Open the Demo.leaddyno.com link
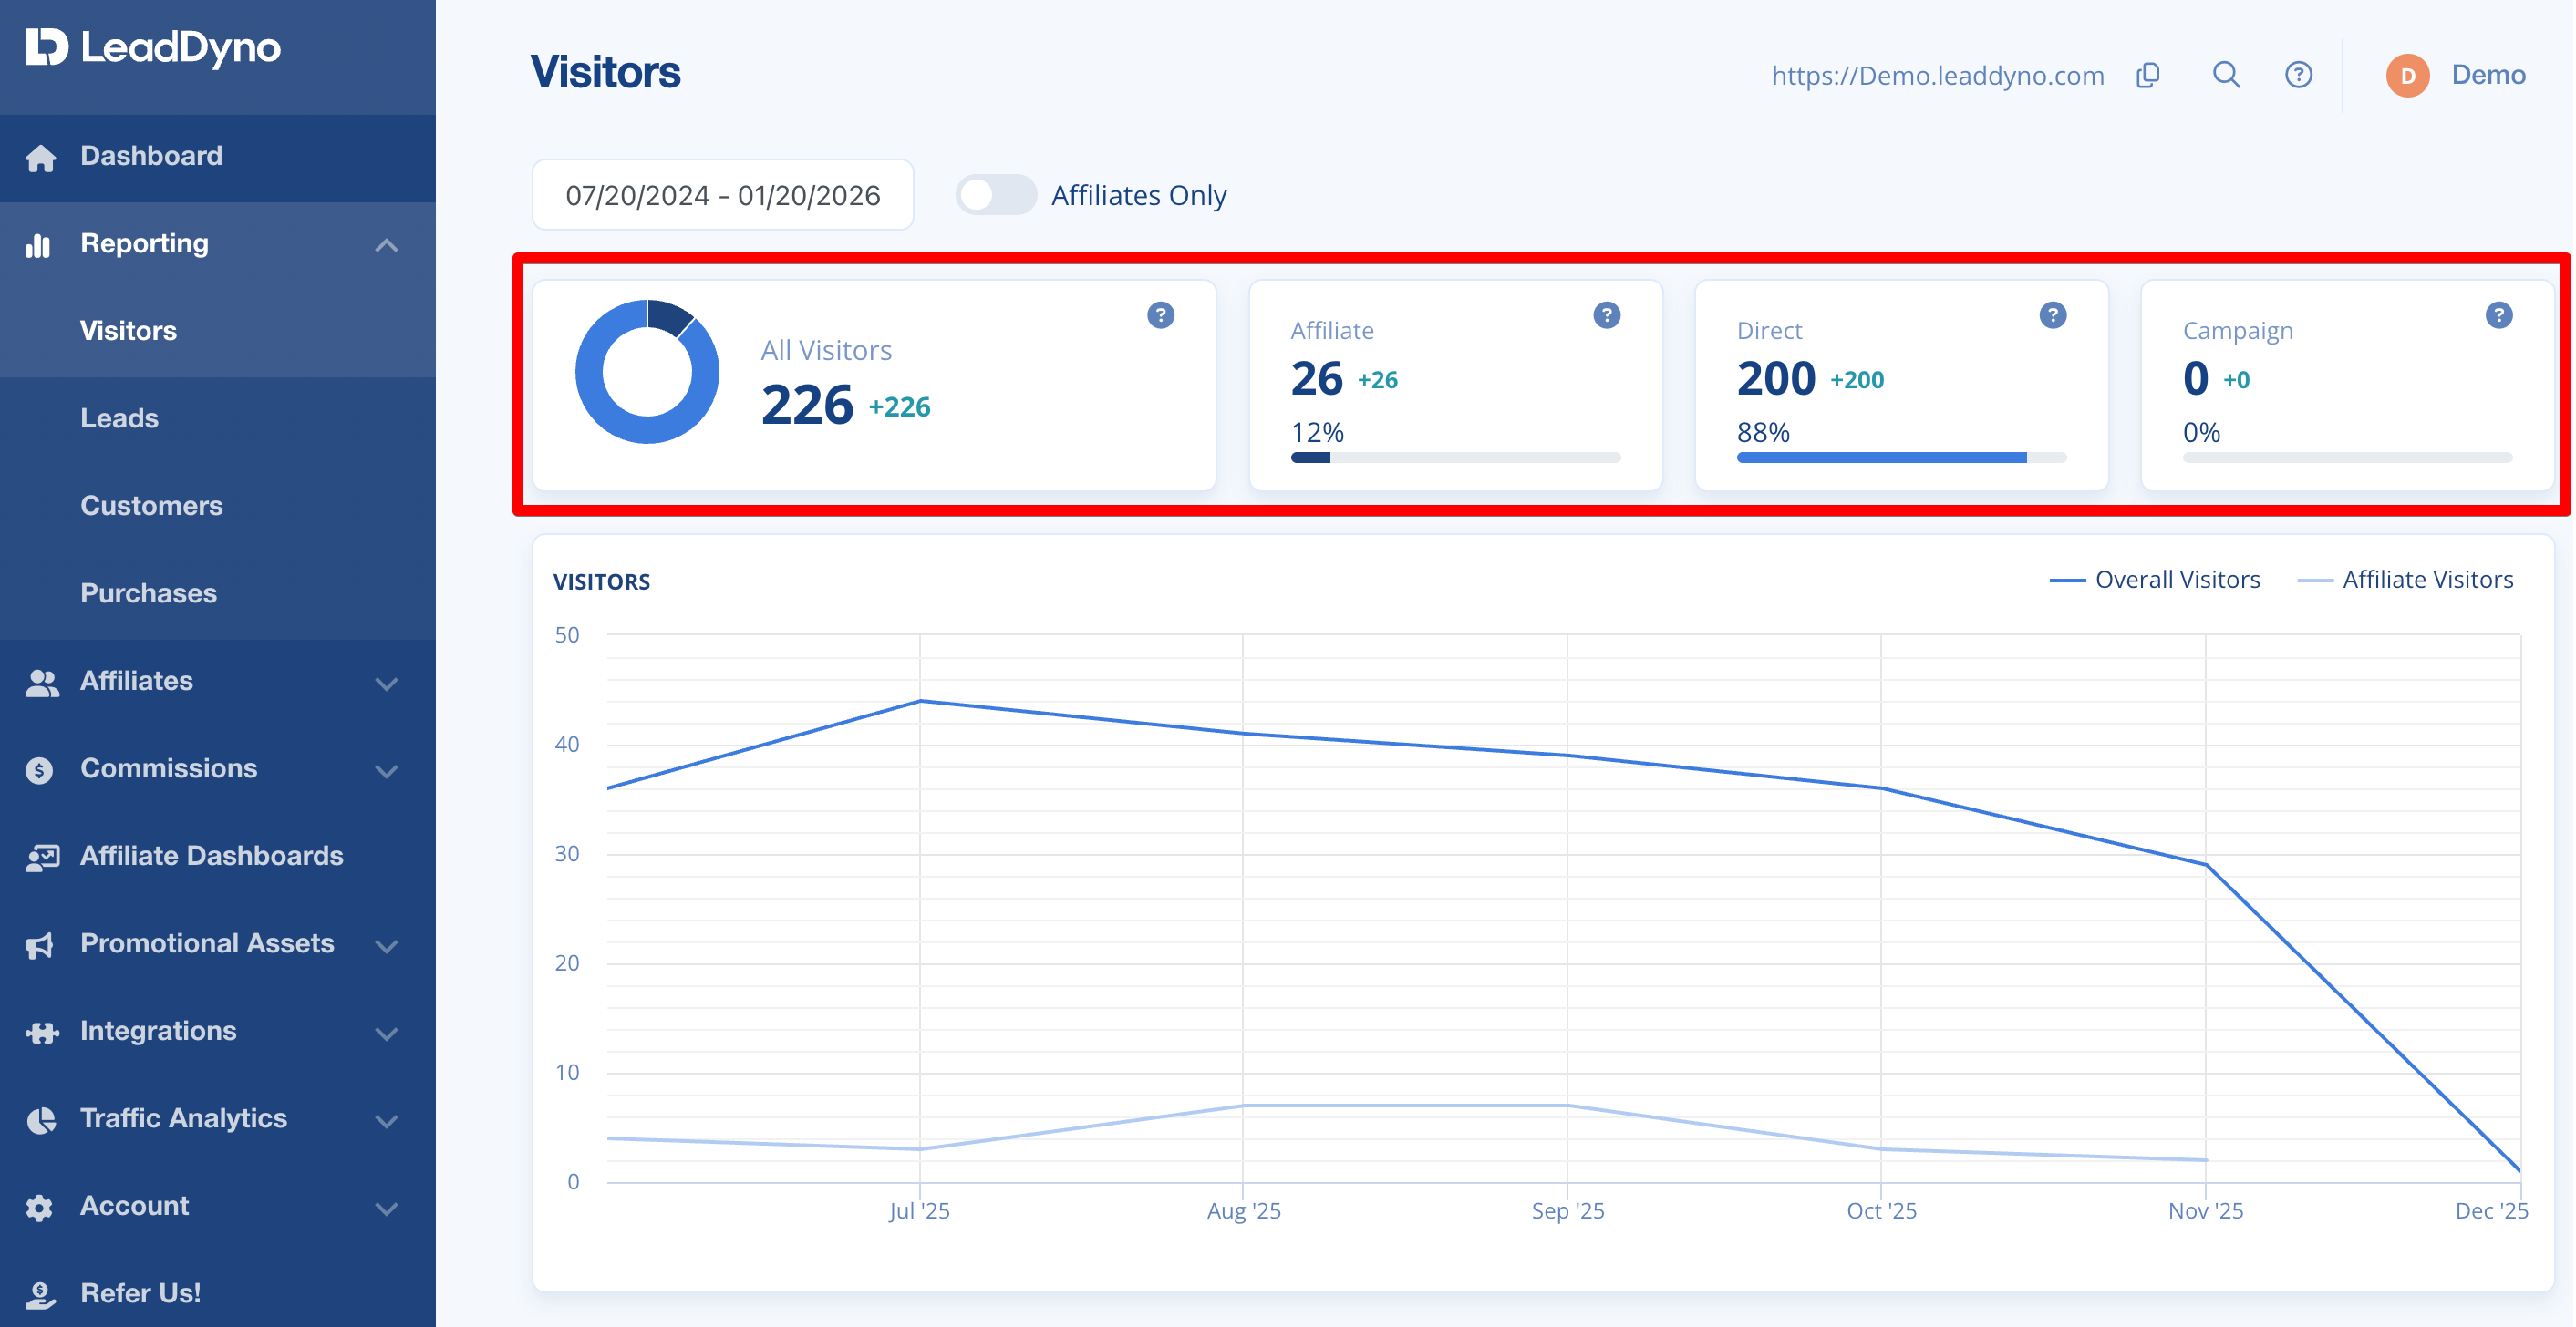The height and width of the screenshot is (1327, 2576). (1937, 76)
